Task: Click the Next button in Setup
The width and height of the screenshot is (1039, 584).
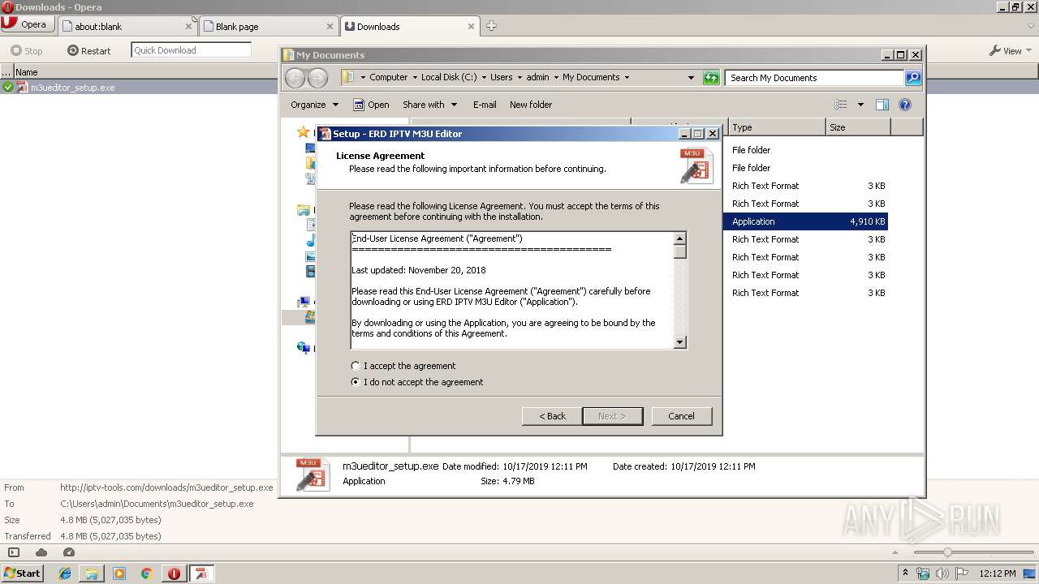Action: [612, 416]
